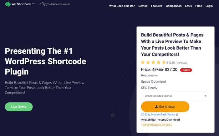Click the MyThemeShop cart logo icon
Viewport: 219px width, 136px height.
tap(45, 4)
